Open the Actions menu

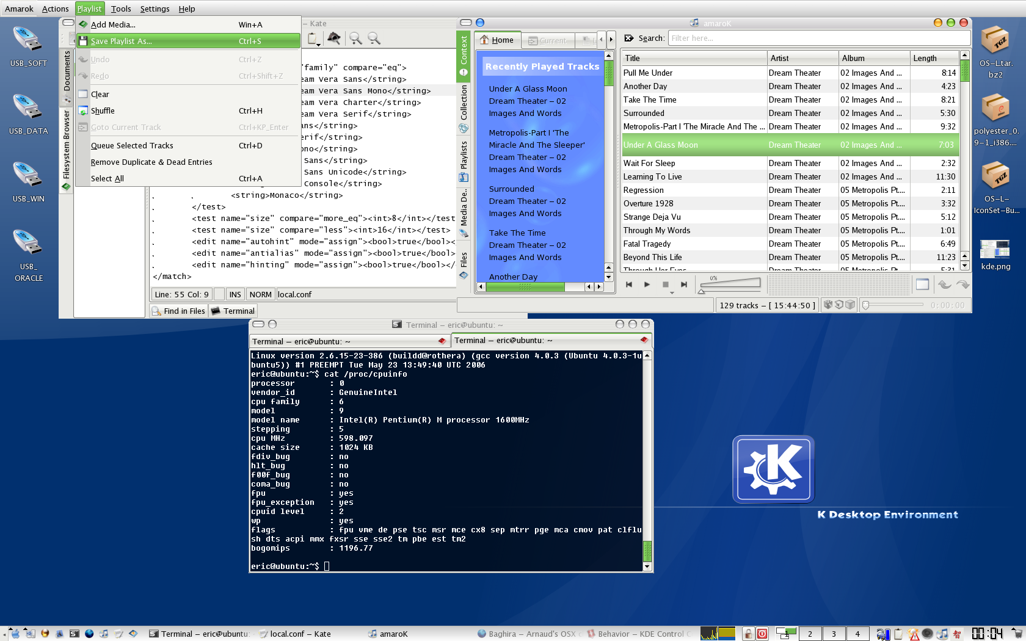(55, 9)
